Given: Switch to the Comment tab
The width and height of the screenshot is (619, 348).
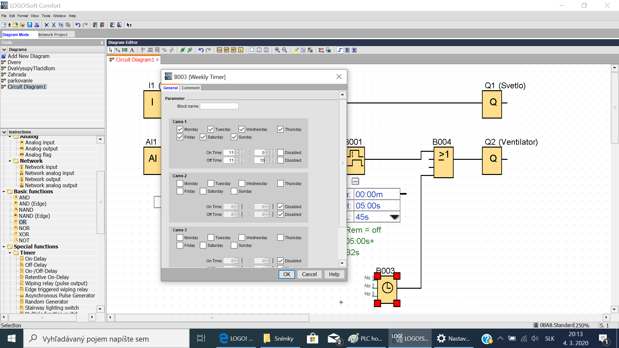Looking at the screenshot, I should [191, 88].
